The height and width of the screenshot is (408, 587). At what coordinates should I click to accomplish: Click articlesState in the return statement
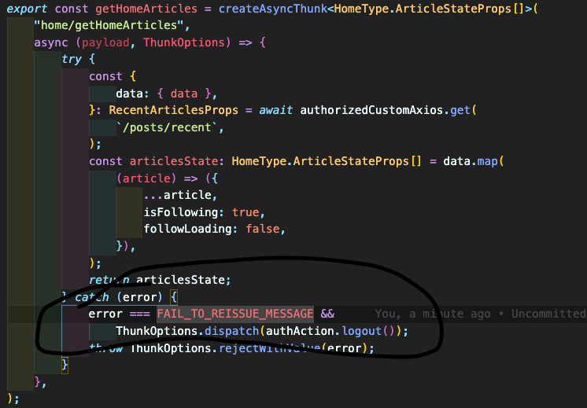pos(180,280)
